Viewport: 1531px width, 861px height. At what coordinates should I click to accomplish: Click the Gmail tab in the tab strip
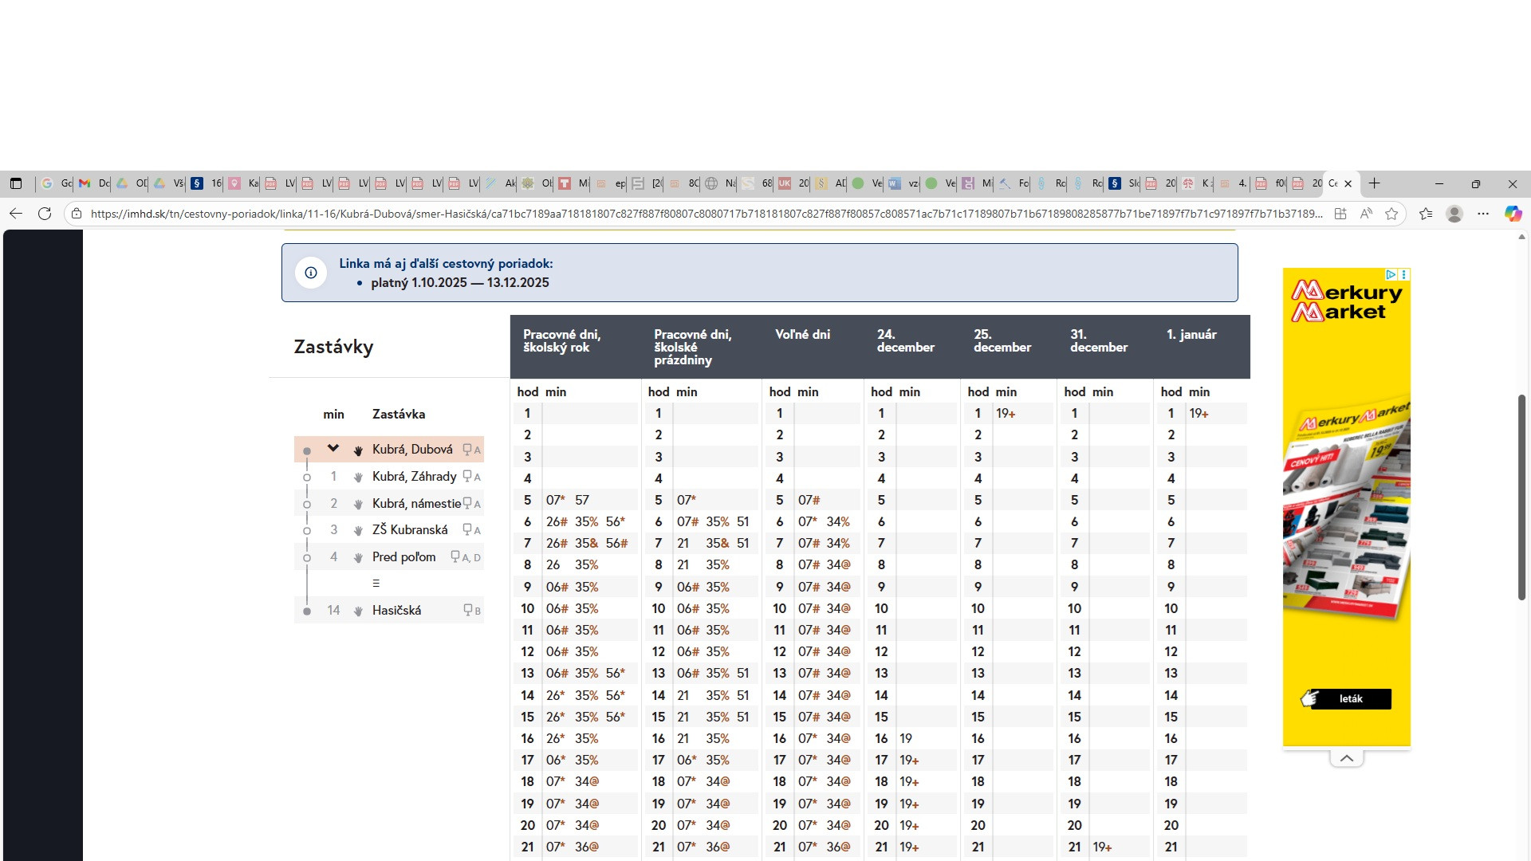pyautogui.click(x=85, y=183)
